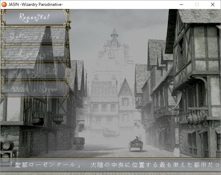
Task: Close the JASIN Wizardry Parodinative window
Action: [213, 4]
